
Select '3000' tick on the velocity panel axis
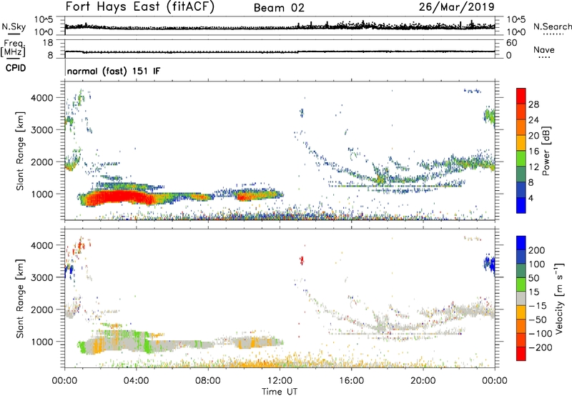(x=42, y=277)
